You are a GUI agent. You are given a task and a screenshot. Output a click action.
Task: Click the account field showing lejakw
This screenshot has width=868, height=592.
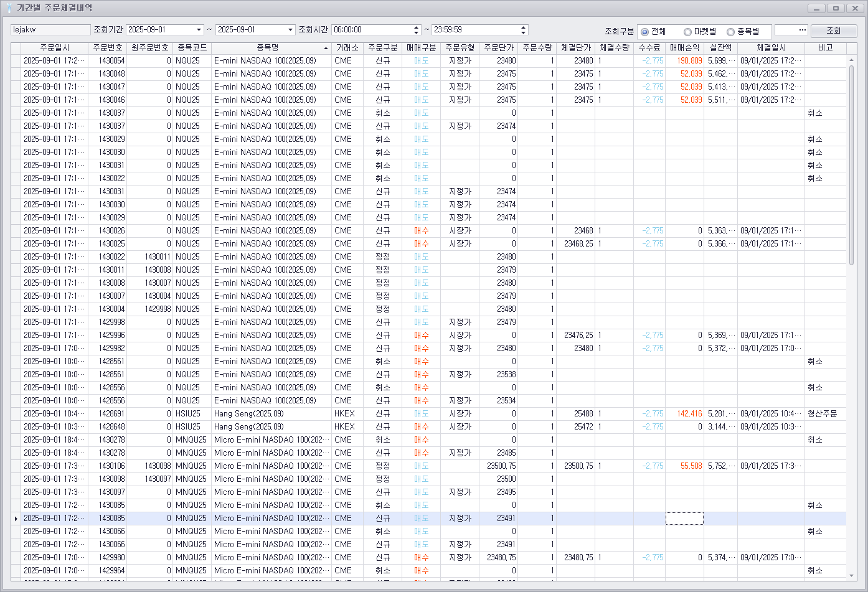coord(50,30)
